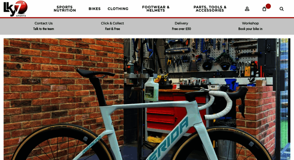294x160 pixels.
Task: Click the search magnifier icon
Action: point(282,9)
